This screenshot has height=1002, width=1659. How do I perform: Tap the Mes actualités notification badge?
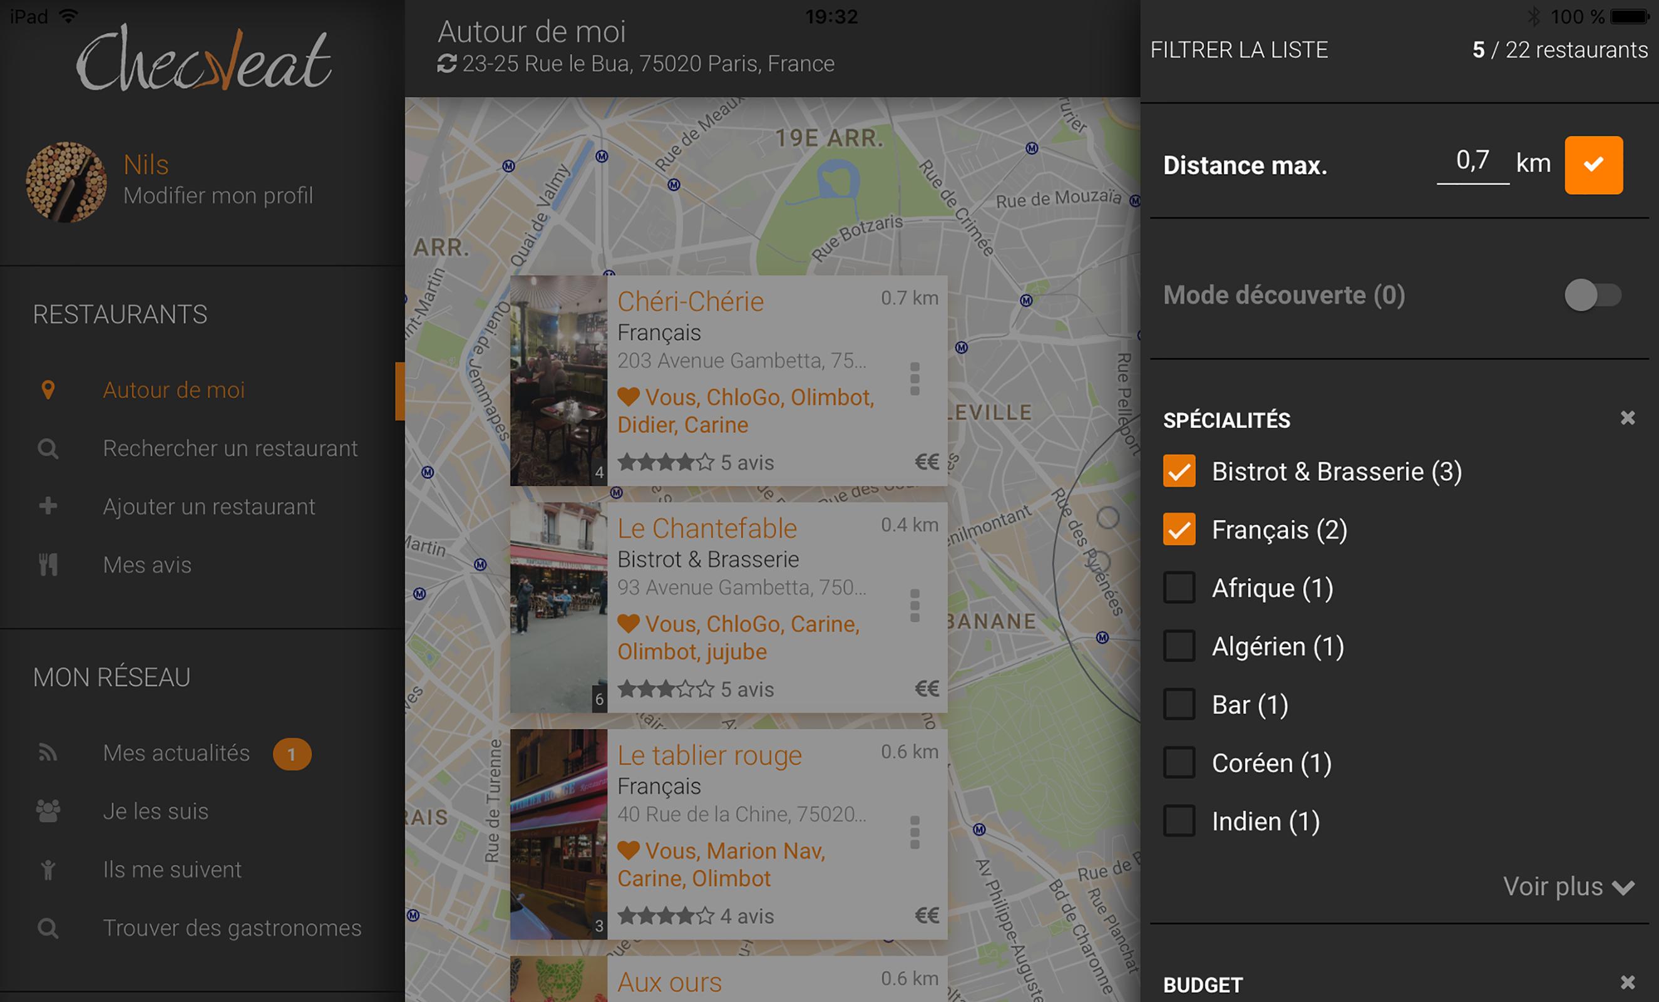(292, 754)
